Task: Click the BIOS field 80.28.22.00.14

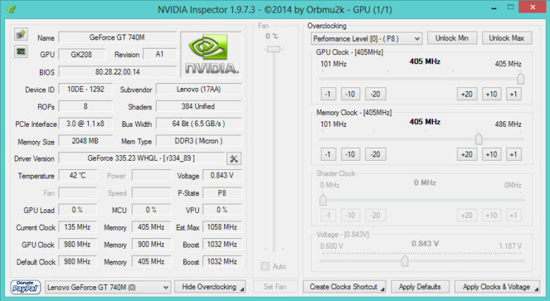Action: (118, 72)
